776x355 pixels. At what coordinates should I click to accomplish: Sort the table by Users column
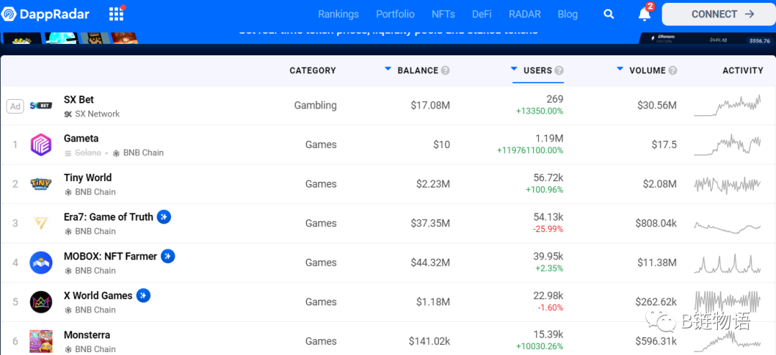[x=537, y=70]
